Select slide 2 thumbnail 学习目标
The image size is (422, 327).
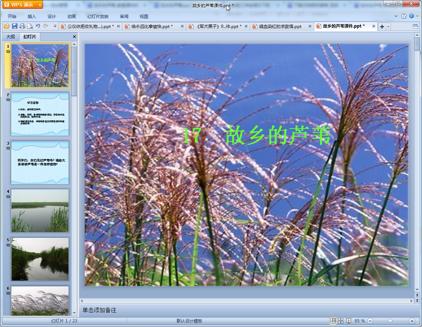40,114
